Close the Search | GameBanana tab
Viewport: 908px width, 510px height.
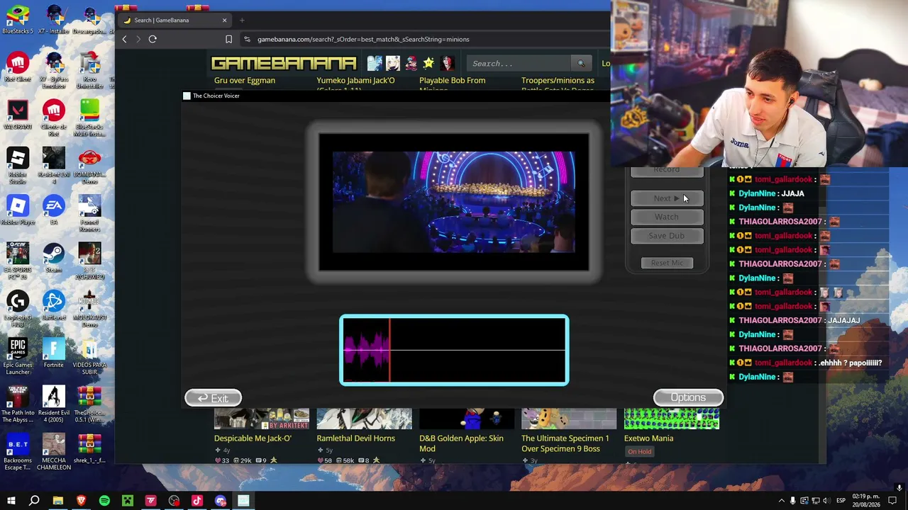[x=224, y=20]
